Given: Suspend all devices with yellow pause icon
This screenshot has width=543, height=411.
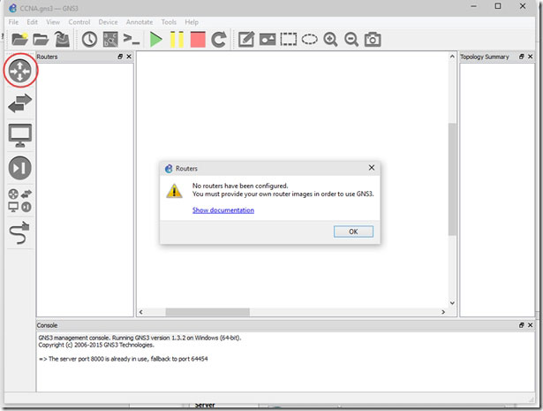Looking at the screenshot, I should click(177, 39).
